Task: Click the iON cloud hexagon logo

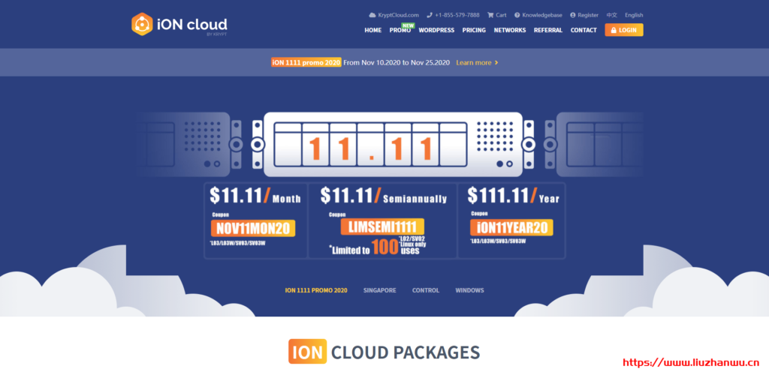Action: [142, 24]
